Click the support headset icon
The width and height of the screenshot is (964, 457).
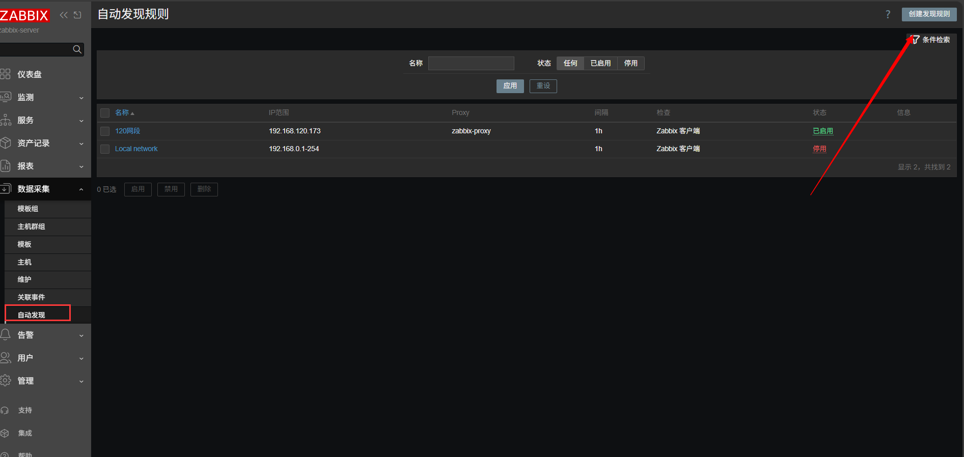(x=5, y=410)
